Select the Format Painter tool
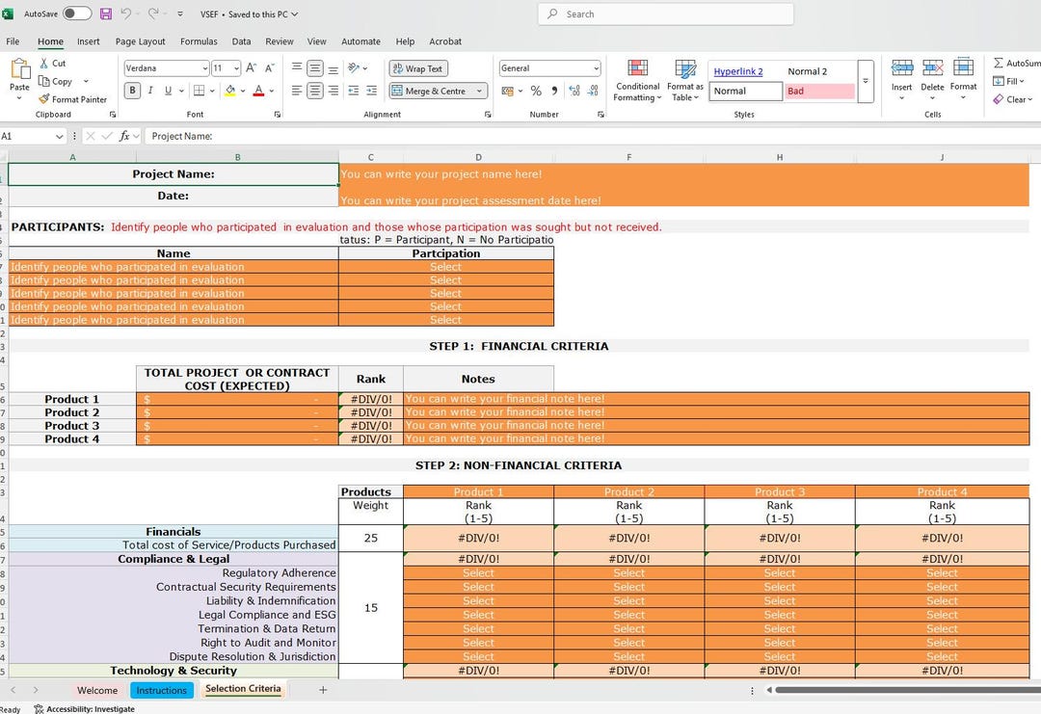 coord(74,99)
